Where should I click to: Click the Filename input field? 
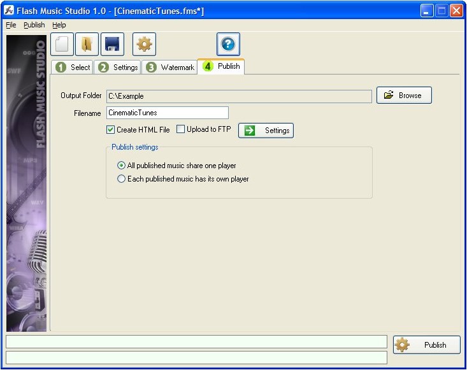pos(168,113)
